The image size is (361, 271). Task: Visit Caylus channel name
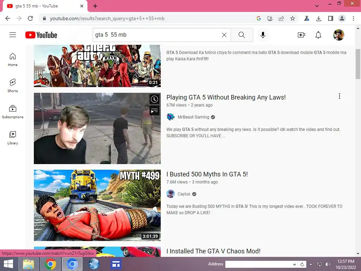point(184,194)
